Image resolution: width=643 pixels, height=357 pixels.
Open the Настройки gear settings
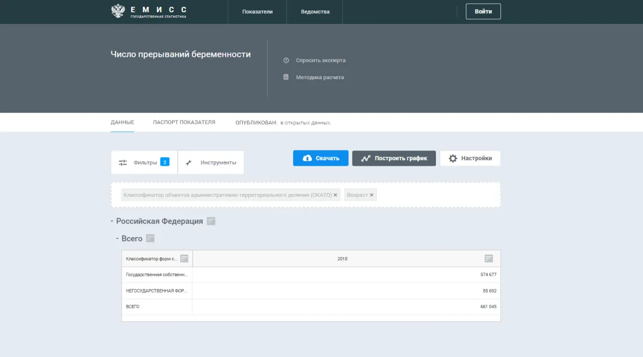tap(470, 158)
